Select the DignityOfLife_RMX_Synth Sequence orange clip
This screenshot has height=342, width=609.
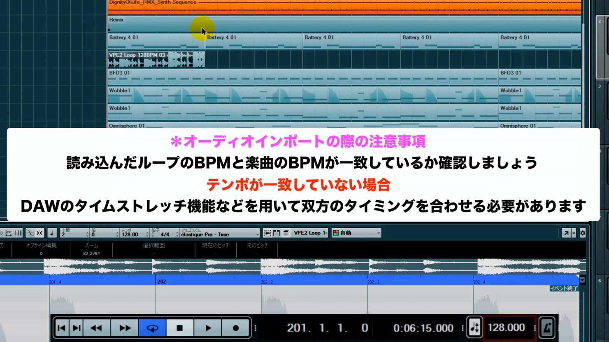coord(344,7)
